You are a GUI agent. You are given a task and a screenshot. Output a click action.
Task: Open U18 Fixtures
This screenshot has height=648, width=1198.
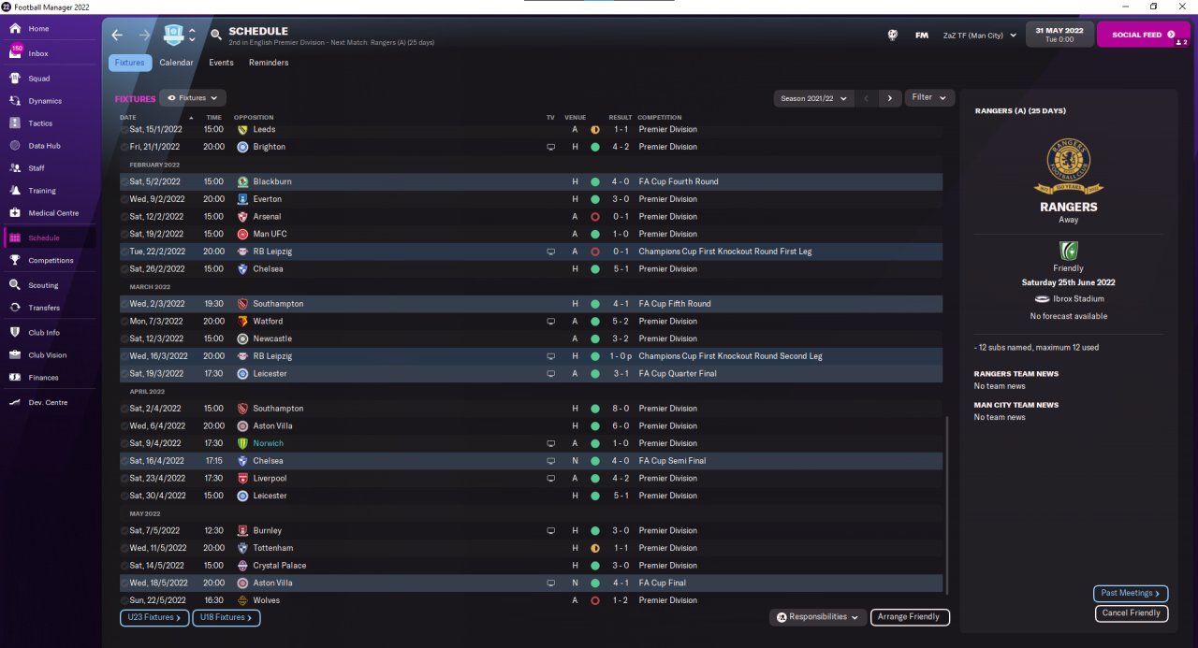(226, 618)
